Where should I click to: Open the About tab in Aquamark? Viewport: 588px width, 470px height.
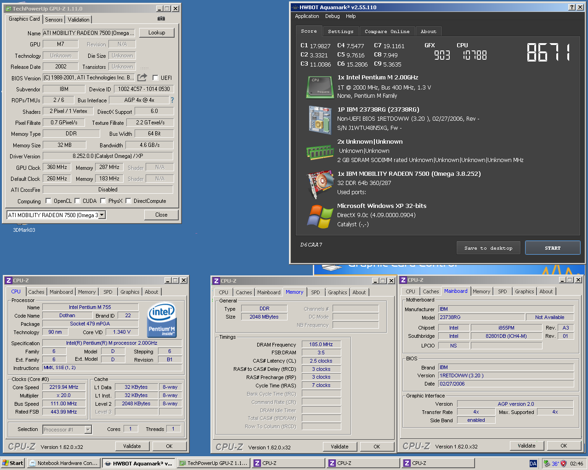tap(429, 32)
